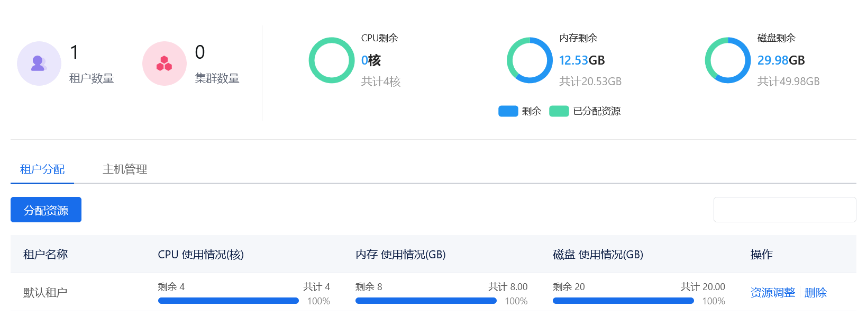This screenshot has width=867, height=316.
Task: Click the 分配资源 button
Action: coord(46,210)
